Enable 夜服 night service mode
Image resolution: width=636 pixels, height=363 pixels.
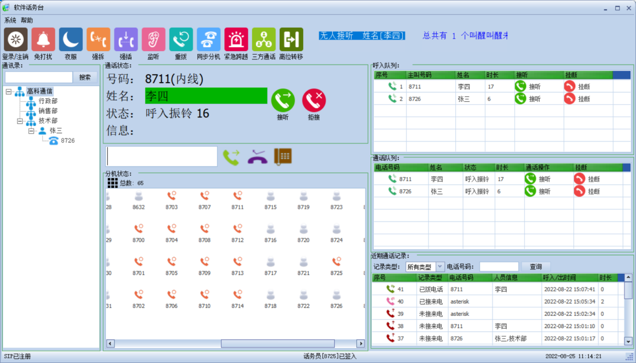coord(70,39)
